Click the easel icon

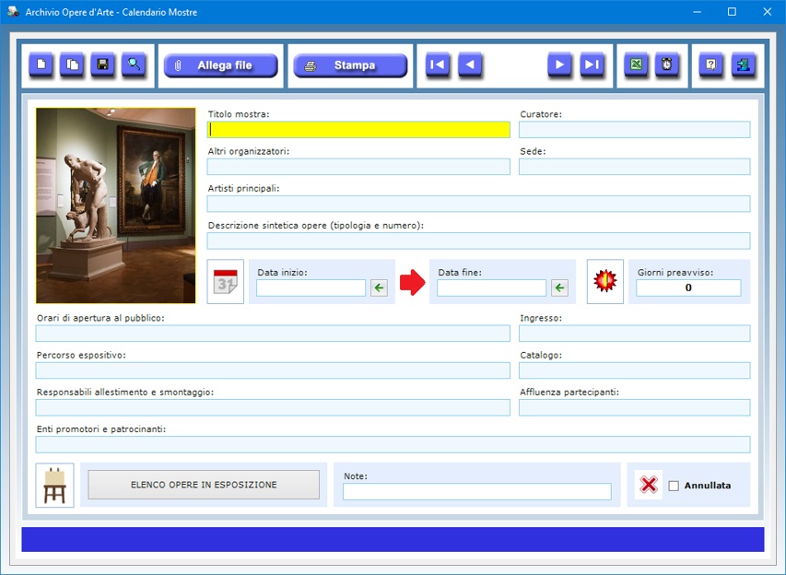point(54,486)
